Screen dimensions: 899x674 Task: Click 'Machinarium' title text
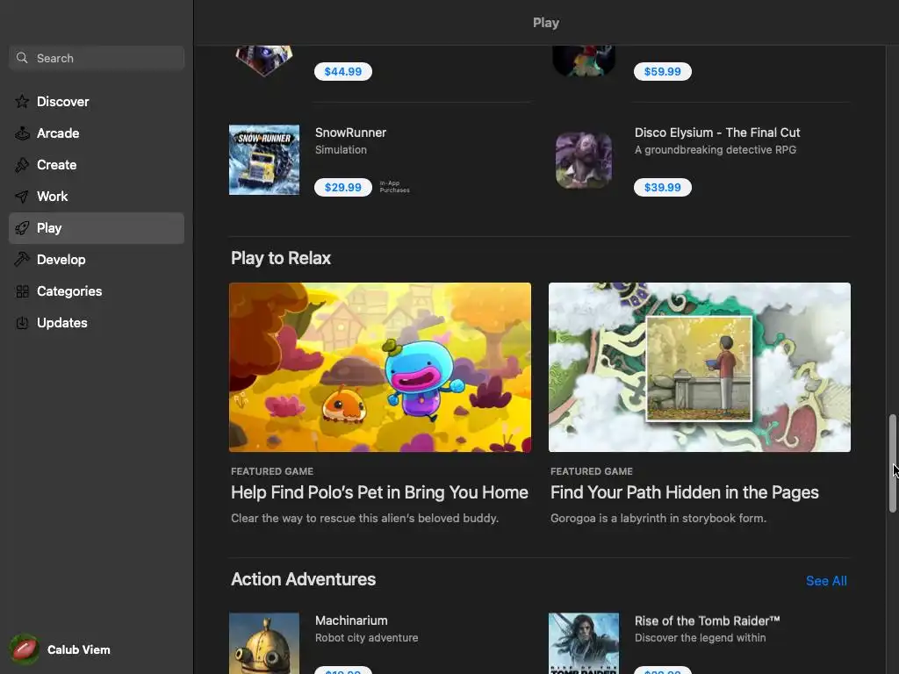pos(351,620)
